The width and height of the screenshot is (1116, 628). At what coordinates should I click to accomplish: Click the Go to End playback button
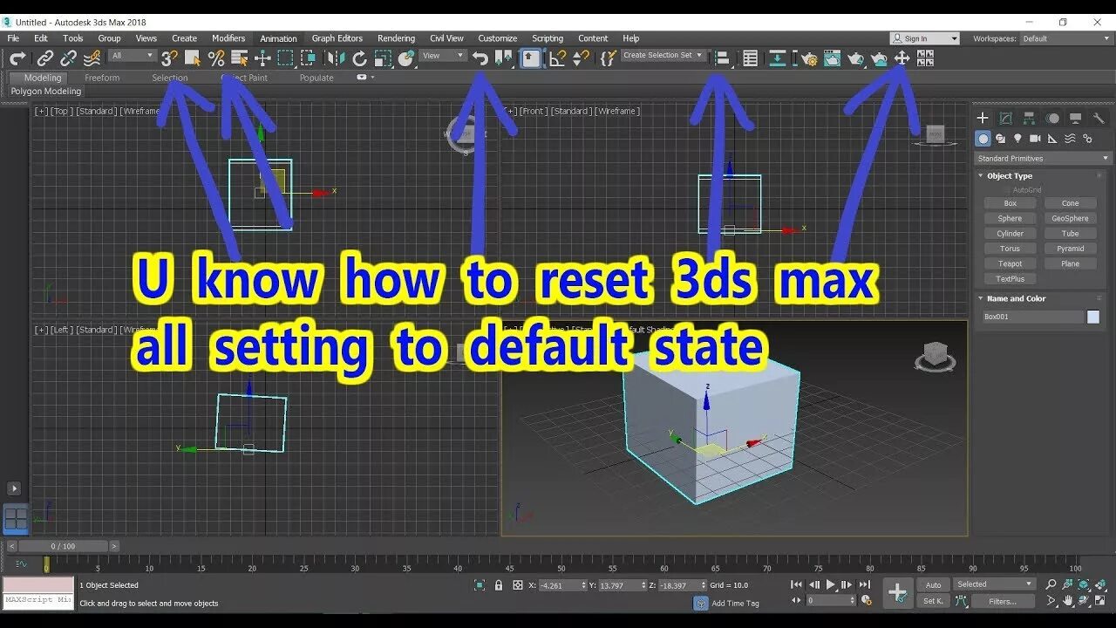tap(864, 585)
